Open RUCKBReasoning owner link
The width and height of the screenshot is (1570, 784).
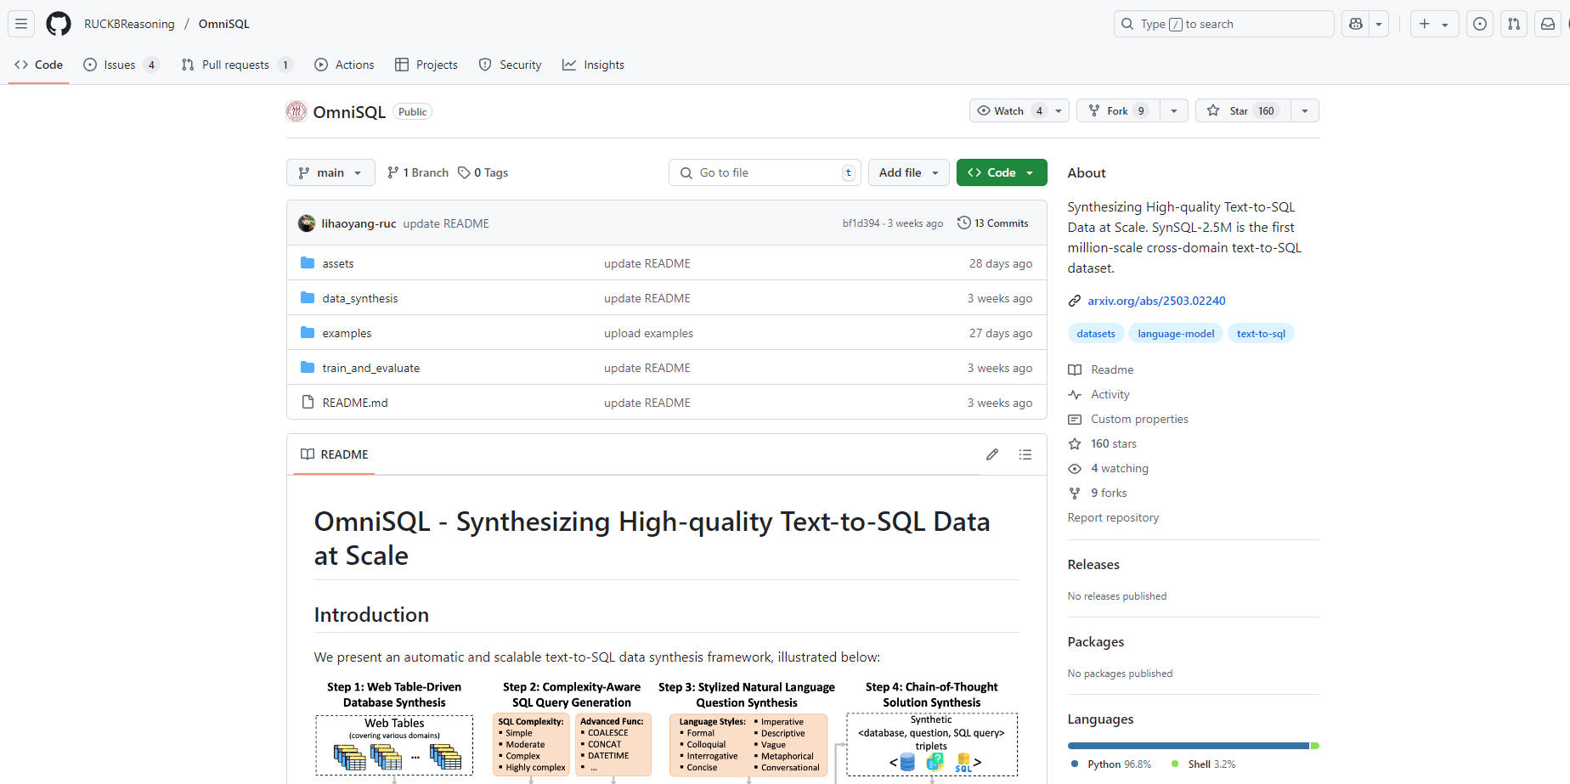click(129, 24)
